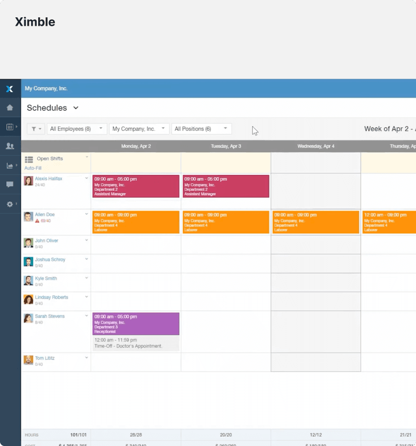Viewport: 416px width, 446px height.
Task: Open Tom Lititz employee name link
Action: pyautogui.click(x=45, y=358)
